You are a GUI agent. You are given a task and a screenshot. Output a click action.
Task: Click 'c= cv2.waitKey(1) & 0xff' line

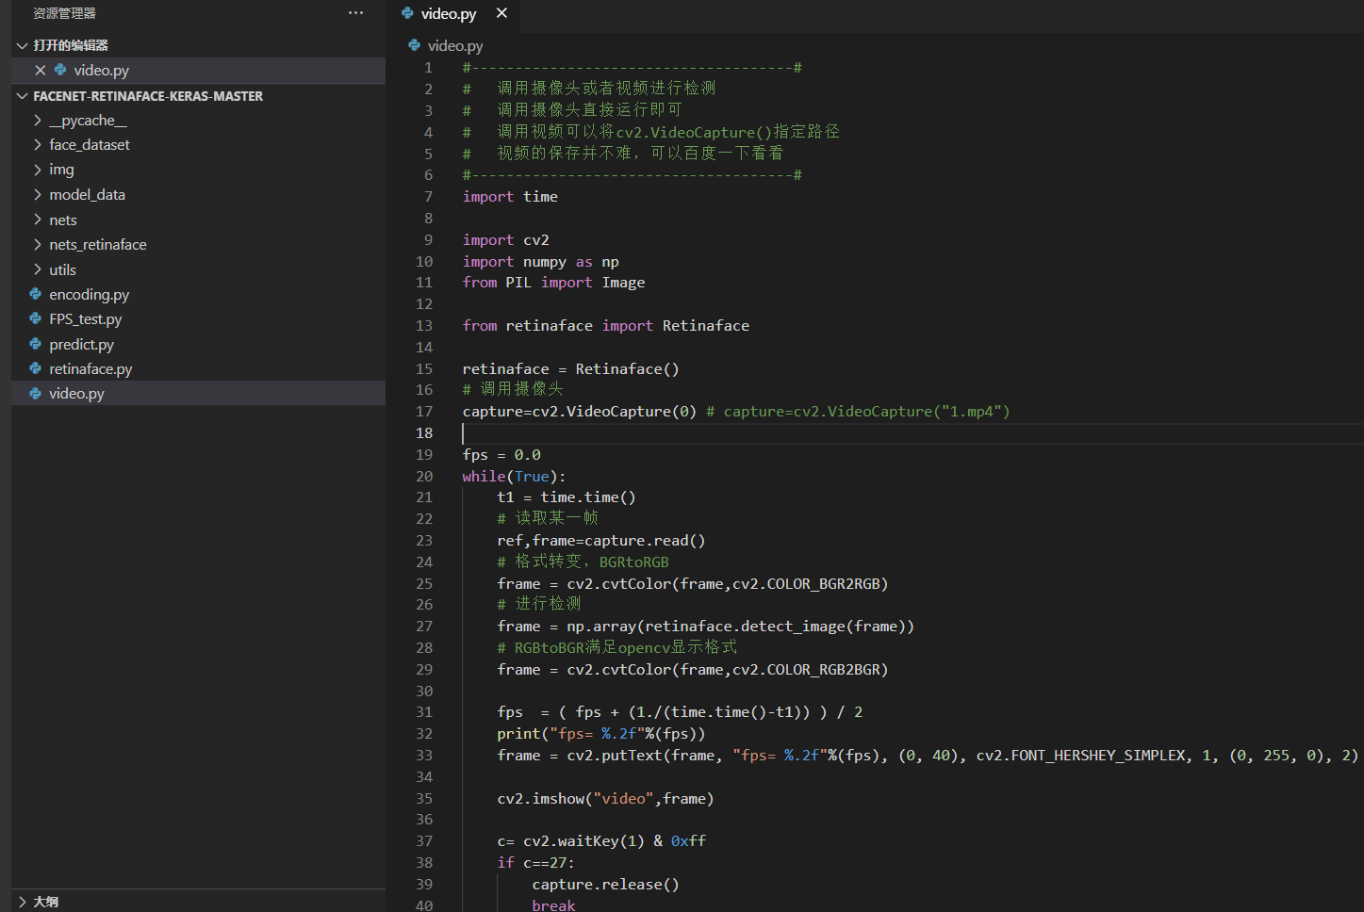[601, 841]
